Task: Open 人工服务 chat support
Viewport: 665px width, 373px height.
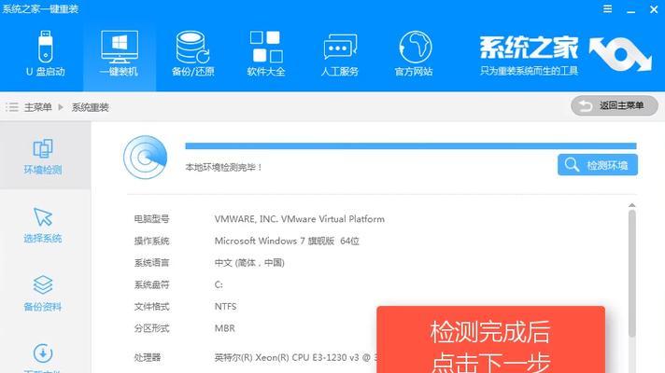Action: [x=340, y=54]
